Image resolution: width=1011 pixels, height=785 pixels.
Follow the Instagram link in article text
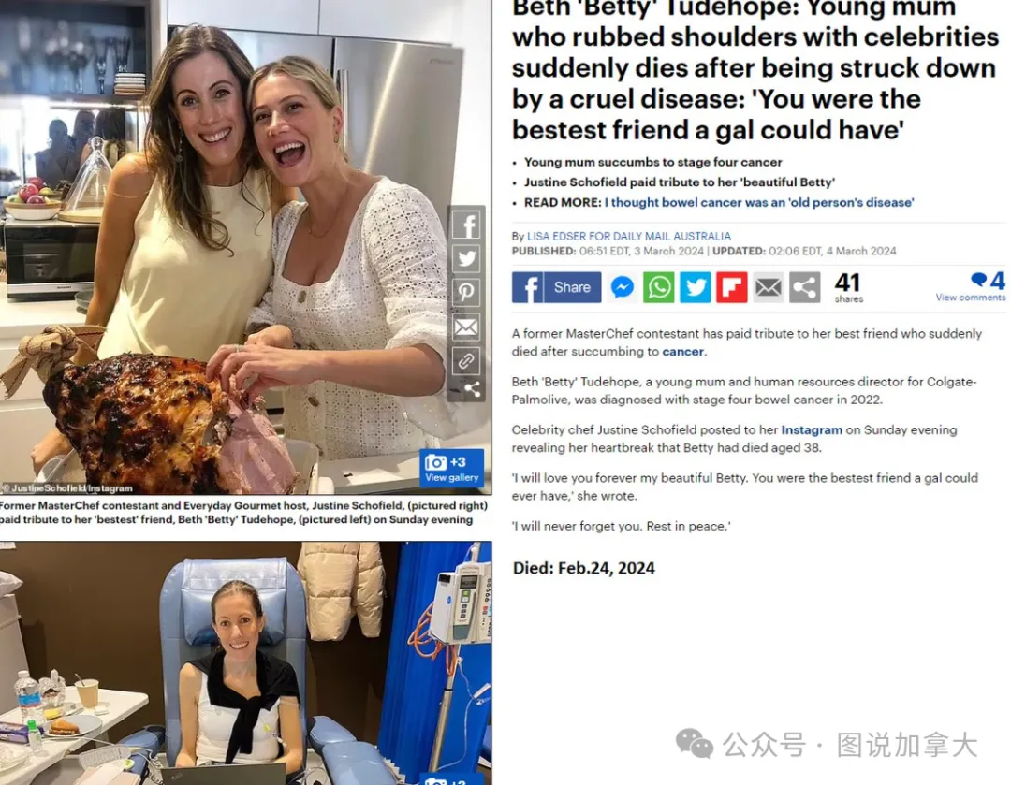812,429
